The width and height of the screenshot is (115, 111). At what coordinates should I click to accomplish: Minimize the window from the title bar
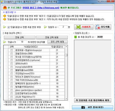[x=100, y=1]
